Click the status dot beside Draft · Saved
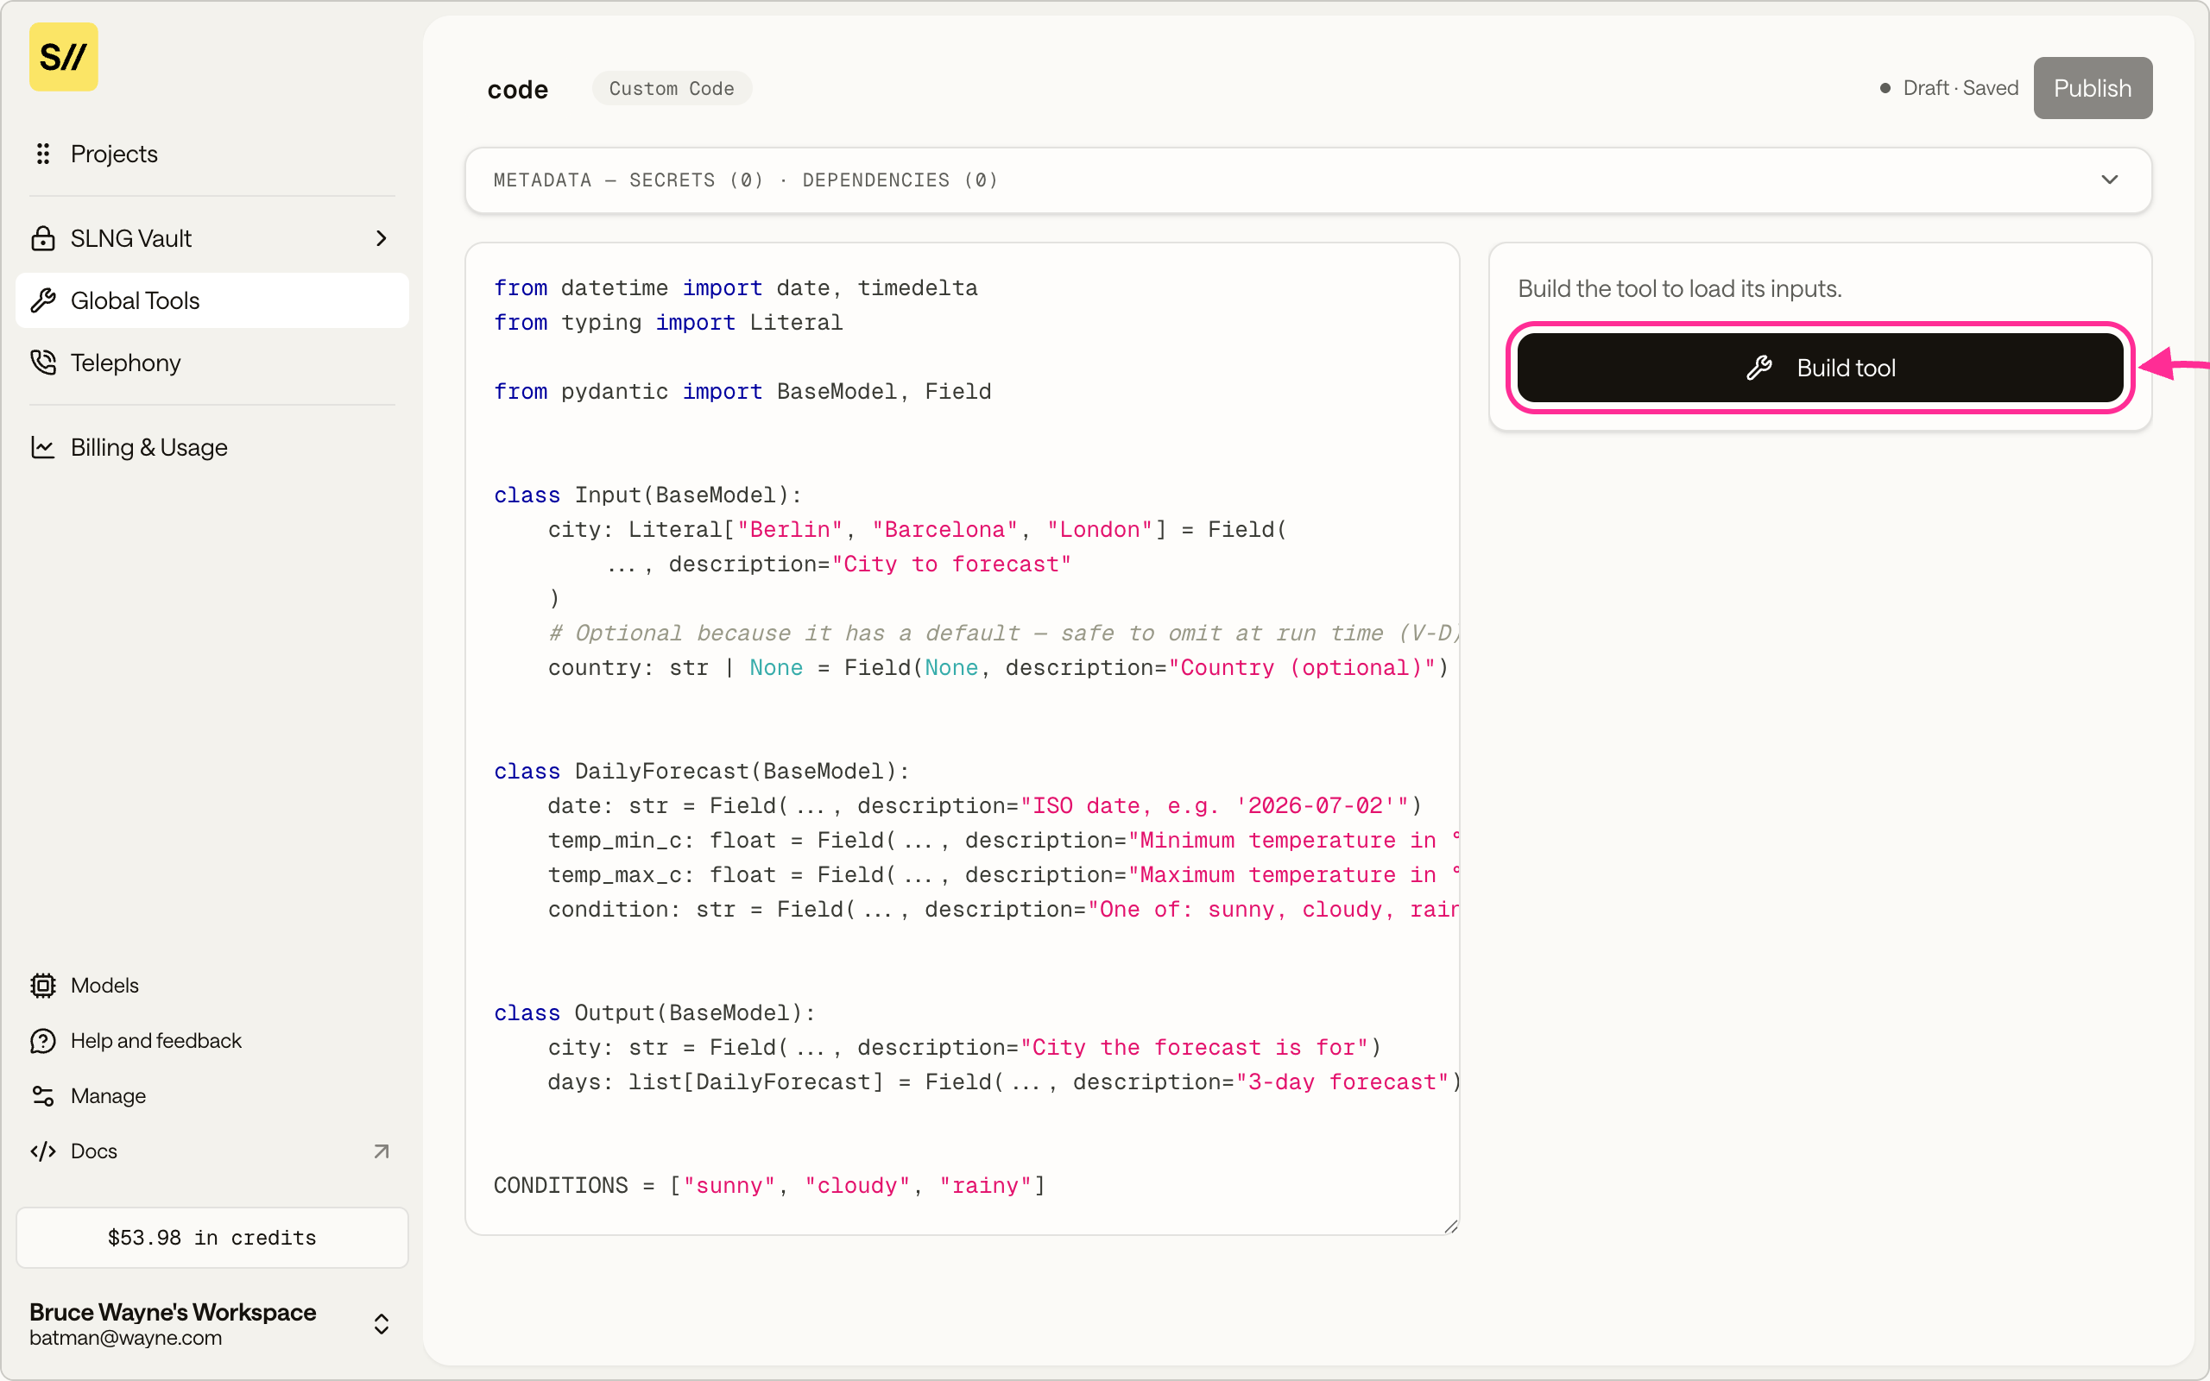The image size is (2210, 1381). coord(1885,89)
